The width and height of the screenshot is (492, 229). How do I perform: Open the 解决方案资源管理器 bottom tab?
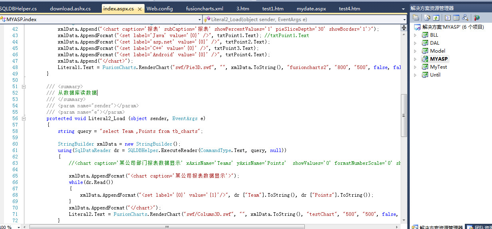click(x=437, y=226)
